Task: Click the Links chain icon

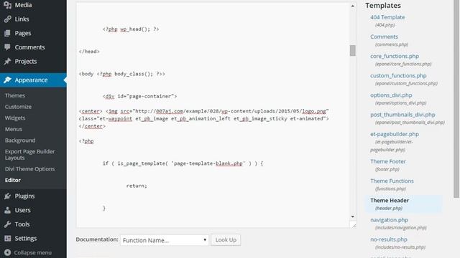Action: (8, 19)
